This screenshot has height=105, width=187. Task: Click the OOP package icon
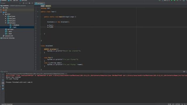pos(6,14)
